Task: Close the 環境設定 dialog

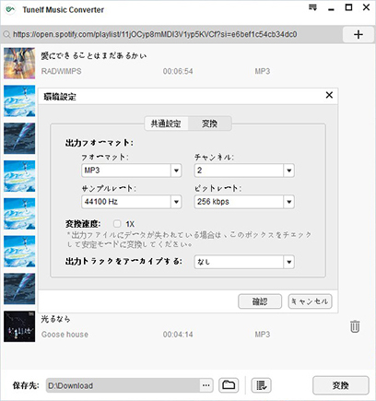Action: coord(329,95)
